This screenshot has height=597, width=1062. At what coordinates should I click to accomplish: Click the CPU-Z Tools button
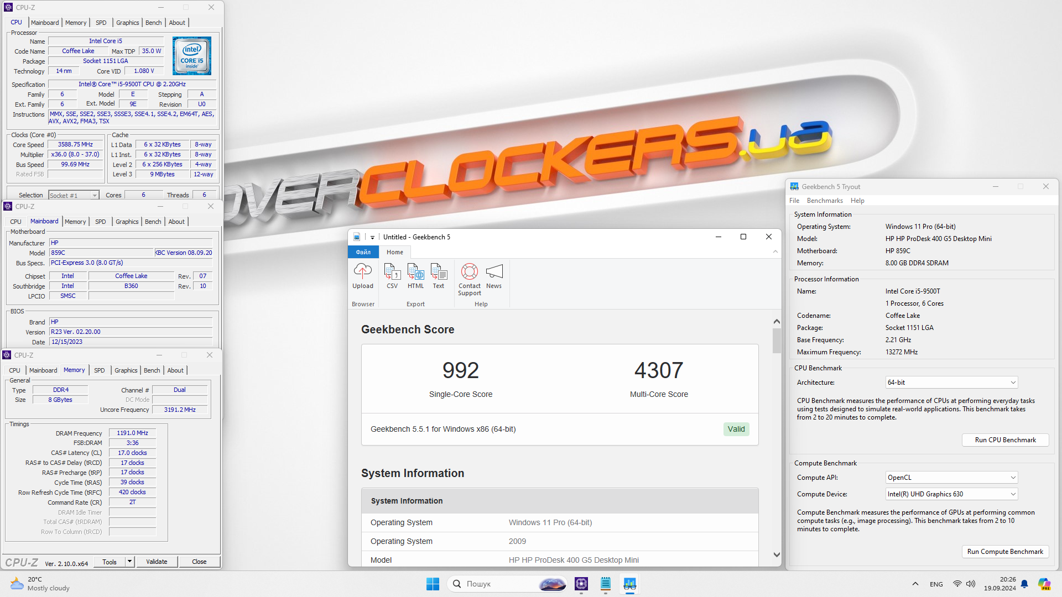[x=110, y=562]
